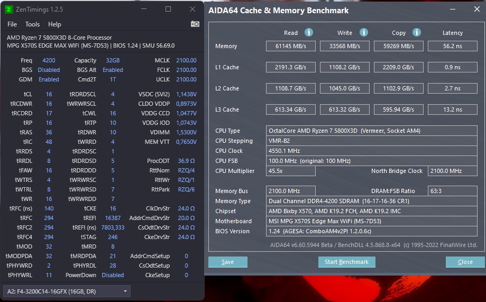Select the L1 Cache Read value 2191.3 GB/s
Screen dimensions: 486x302
click(x=291, y=67)
